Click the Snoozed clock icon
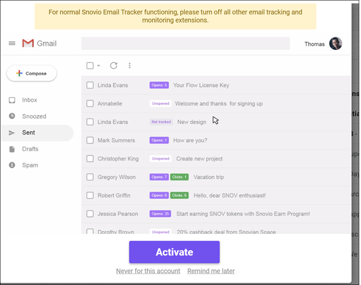The width and height of the screenshot is (361, 285). tap(12, 116)
